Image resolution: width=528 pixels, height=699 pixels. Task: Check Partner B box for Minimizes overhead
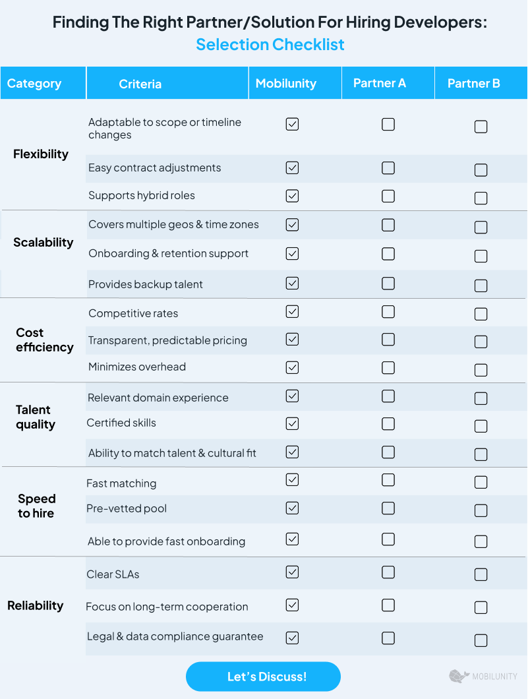point(481,370)
